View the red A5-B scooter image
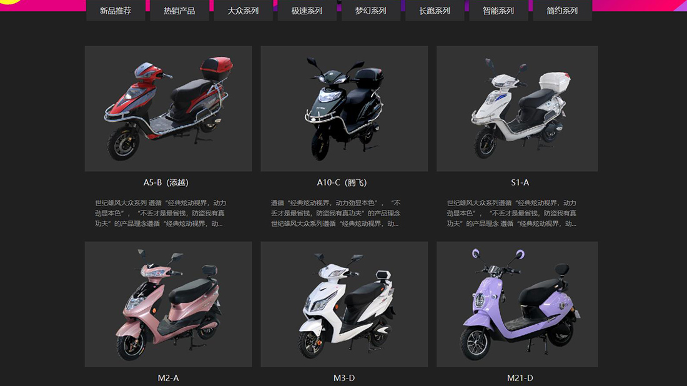687x386 pixels. pyautogui.click(x=168, y=109)
